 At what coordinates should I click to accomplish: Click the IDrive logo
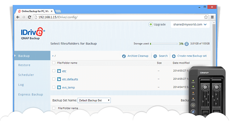click(x=33, y=34)
